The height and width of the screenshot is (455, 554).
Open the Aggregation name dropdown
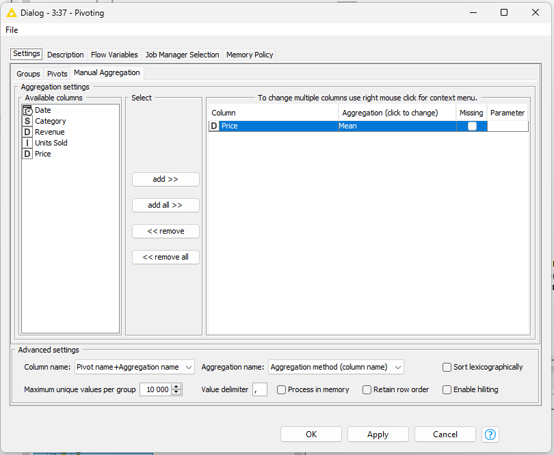(x=336, y=367)
